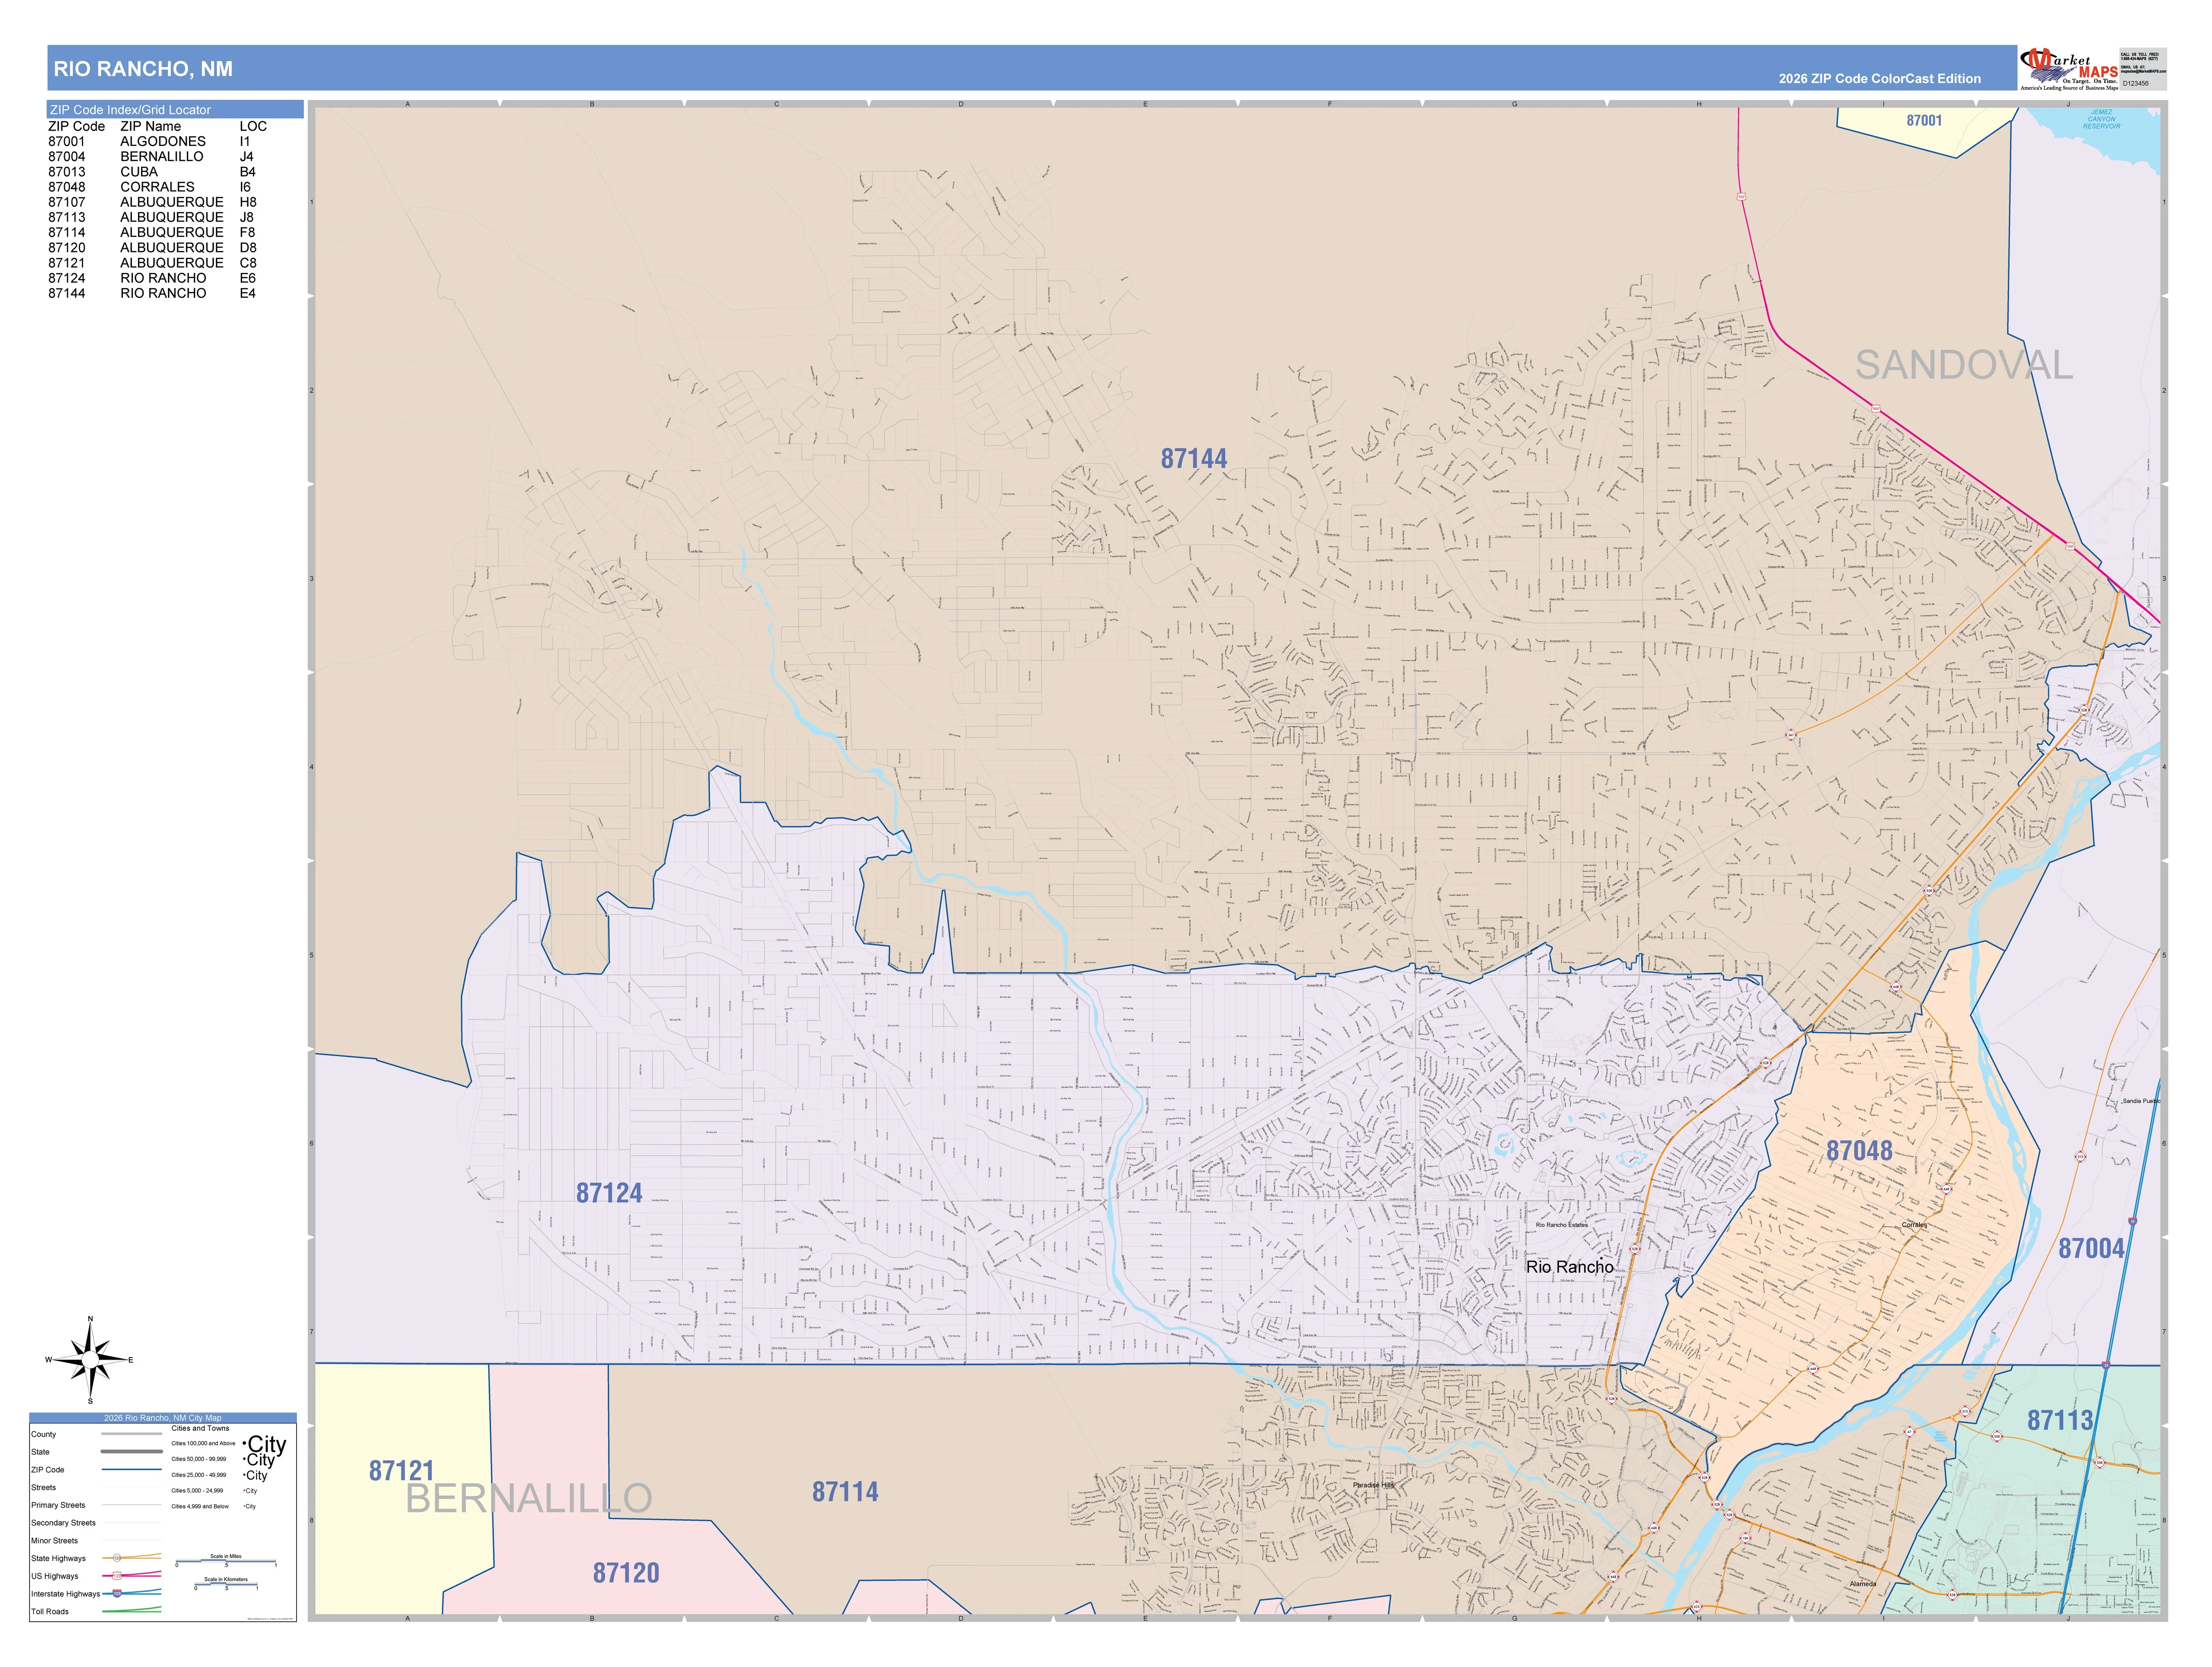
Task: Click the Cities 100,000 and Above legend entry
Action: [228, 1444]
